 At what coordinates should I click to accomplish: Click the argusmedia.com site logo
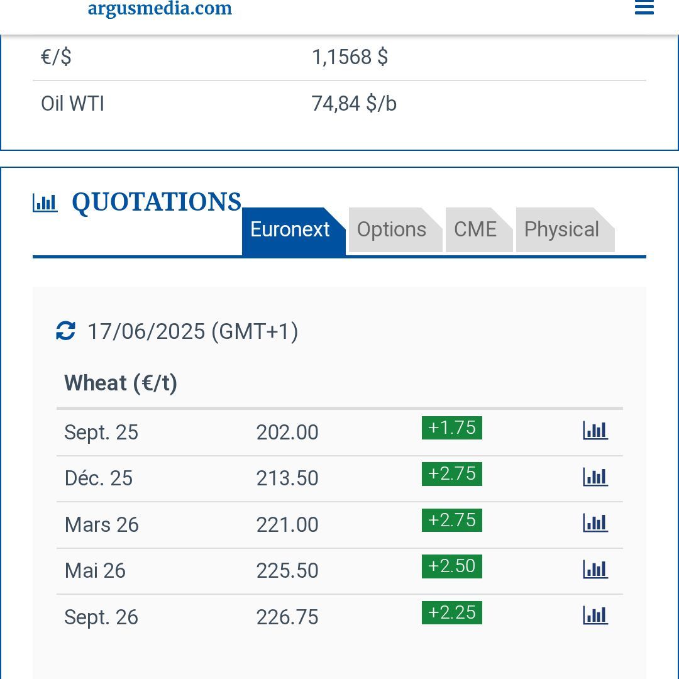coord(160,9)
